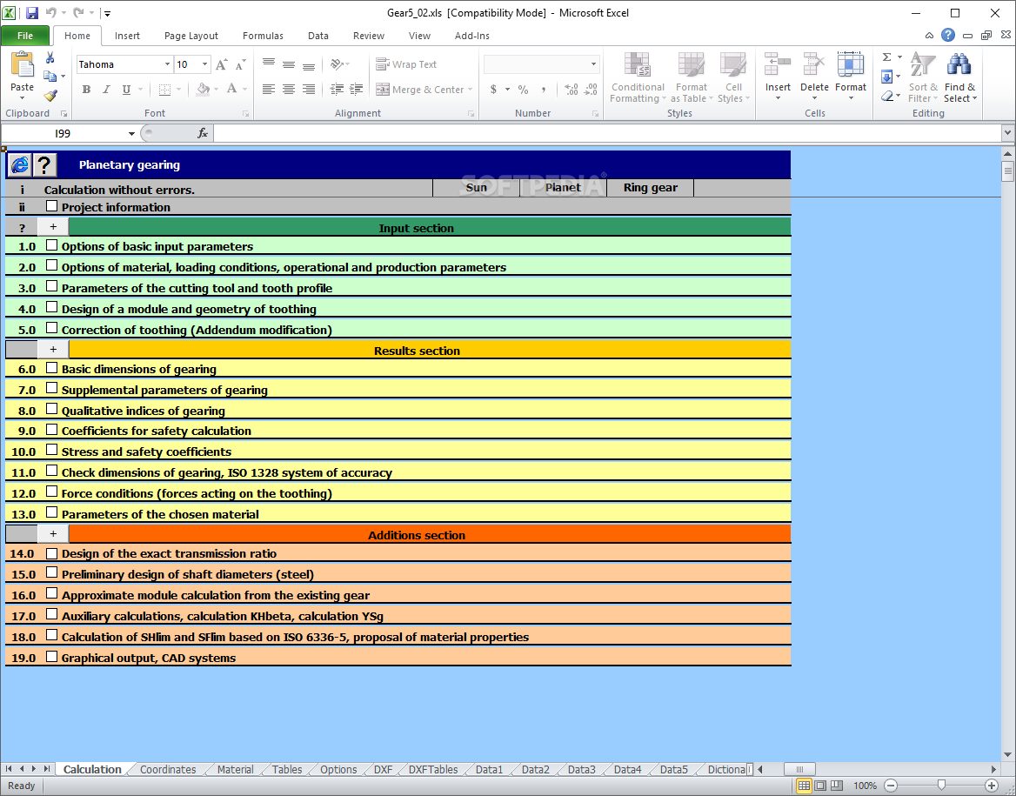Switch to the Page Layout ribbon tab

(191, 36)
